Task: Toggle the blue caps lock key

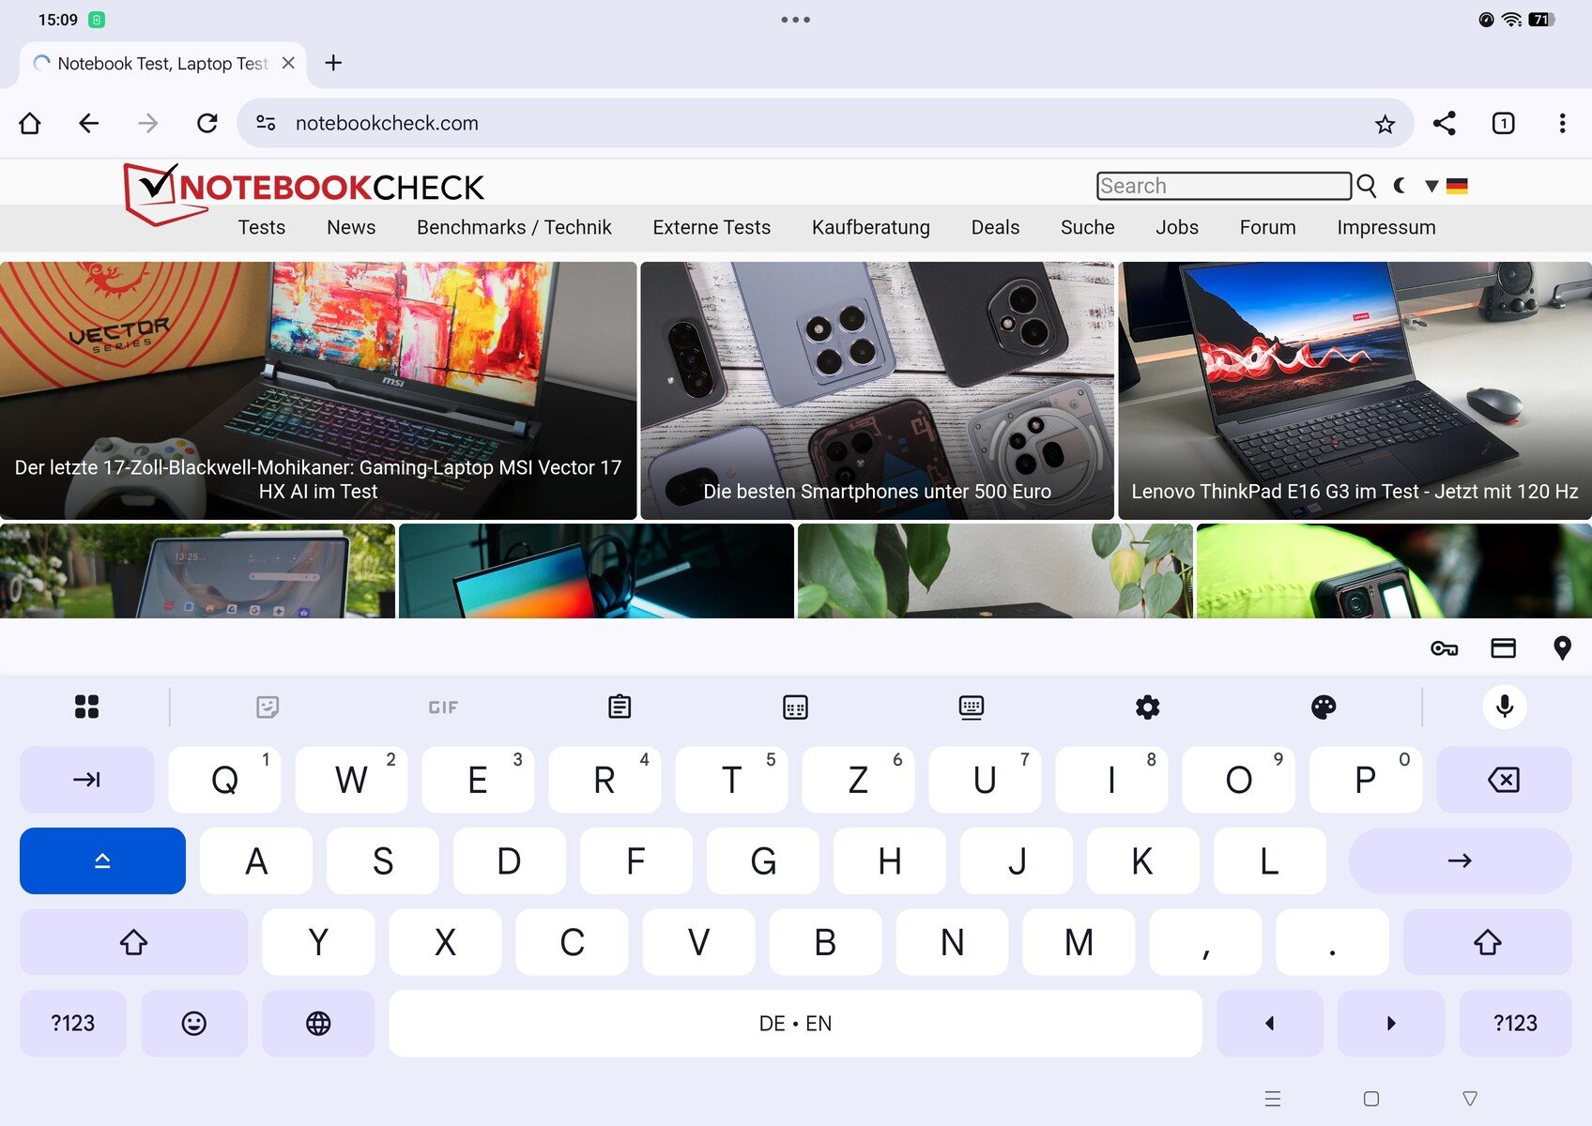Action: tap(102, 860)
